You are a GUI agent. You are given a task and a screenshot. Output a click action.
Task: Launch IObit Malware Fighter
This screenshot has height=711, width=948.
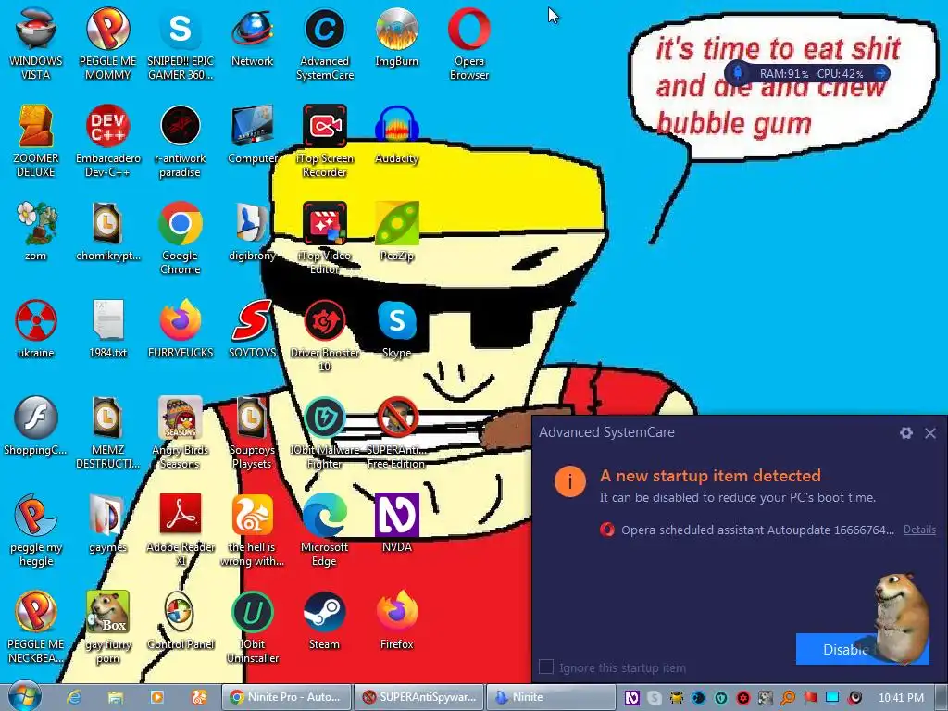pos(325,433)
